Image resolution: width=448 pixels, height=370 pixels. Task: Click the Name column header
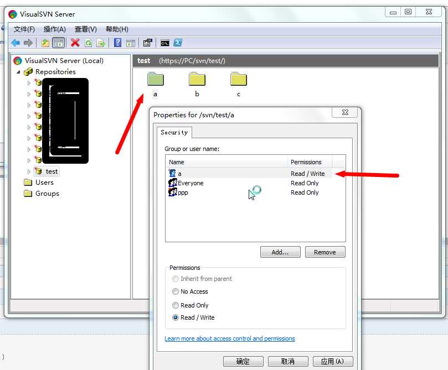point(227,162)
